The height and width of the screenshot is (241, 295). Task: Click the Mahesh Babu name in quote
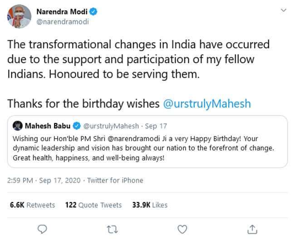47,125
